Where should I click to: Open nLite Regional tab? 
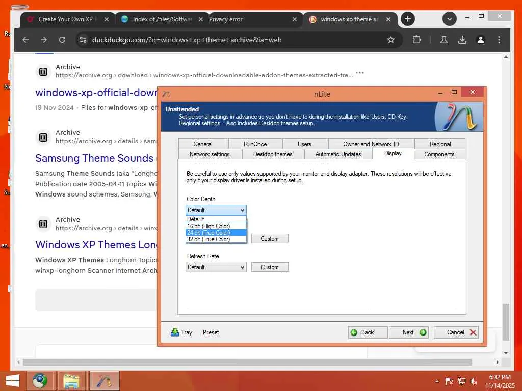(x=440, y=144)
